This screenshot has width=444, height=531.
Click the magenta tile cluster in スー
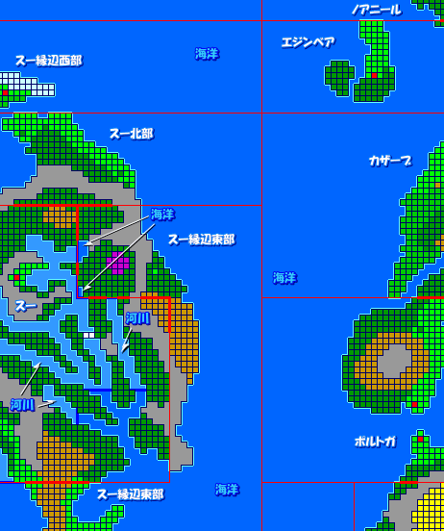coord(118,263)
